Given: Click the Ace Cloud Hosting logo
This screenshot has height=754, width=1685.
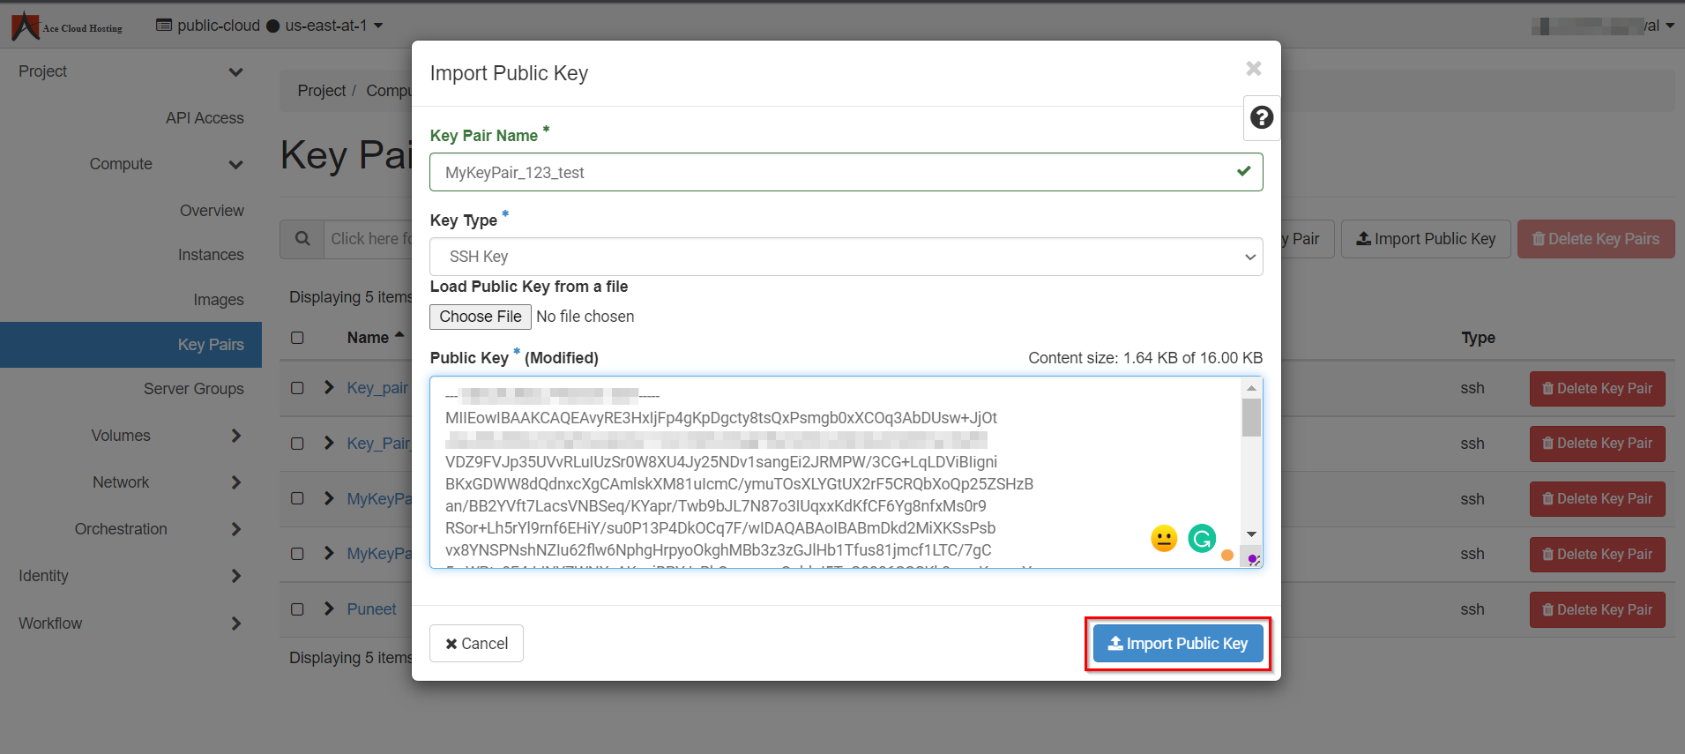Looking at the screenshot, I should [67, 26].
